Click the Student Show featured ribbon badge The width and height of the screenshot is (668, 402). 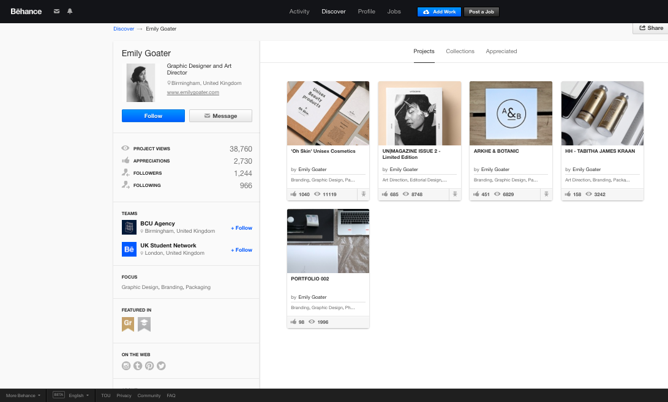[x=144, y=324]
